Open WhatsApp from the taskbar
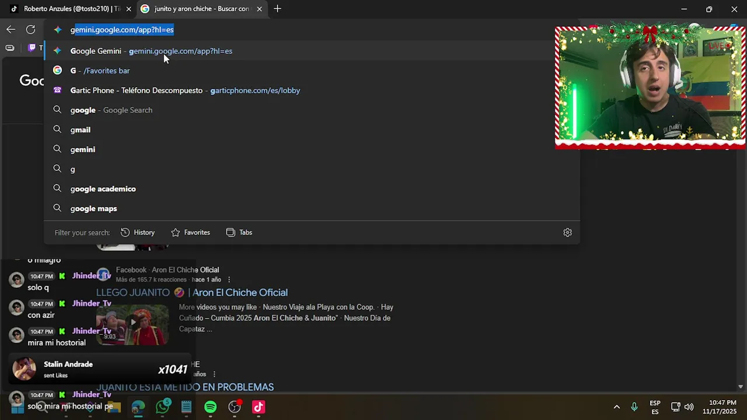Screen dimensions: 747x420 click(162, 407)
